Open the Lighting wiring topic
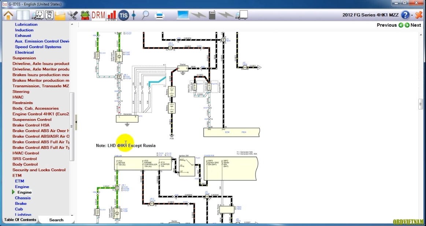The width and height of the screenshot is (426, 226). click(x=23, y=214)
